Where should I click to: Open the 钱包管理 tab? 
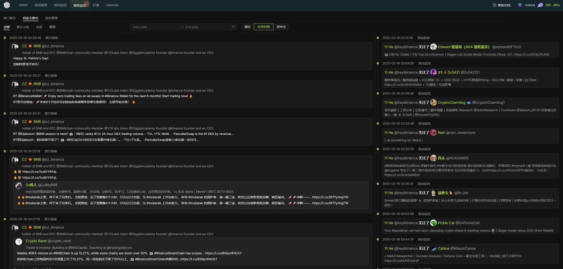[x=41, y=5]
